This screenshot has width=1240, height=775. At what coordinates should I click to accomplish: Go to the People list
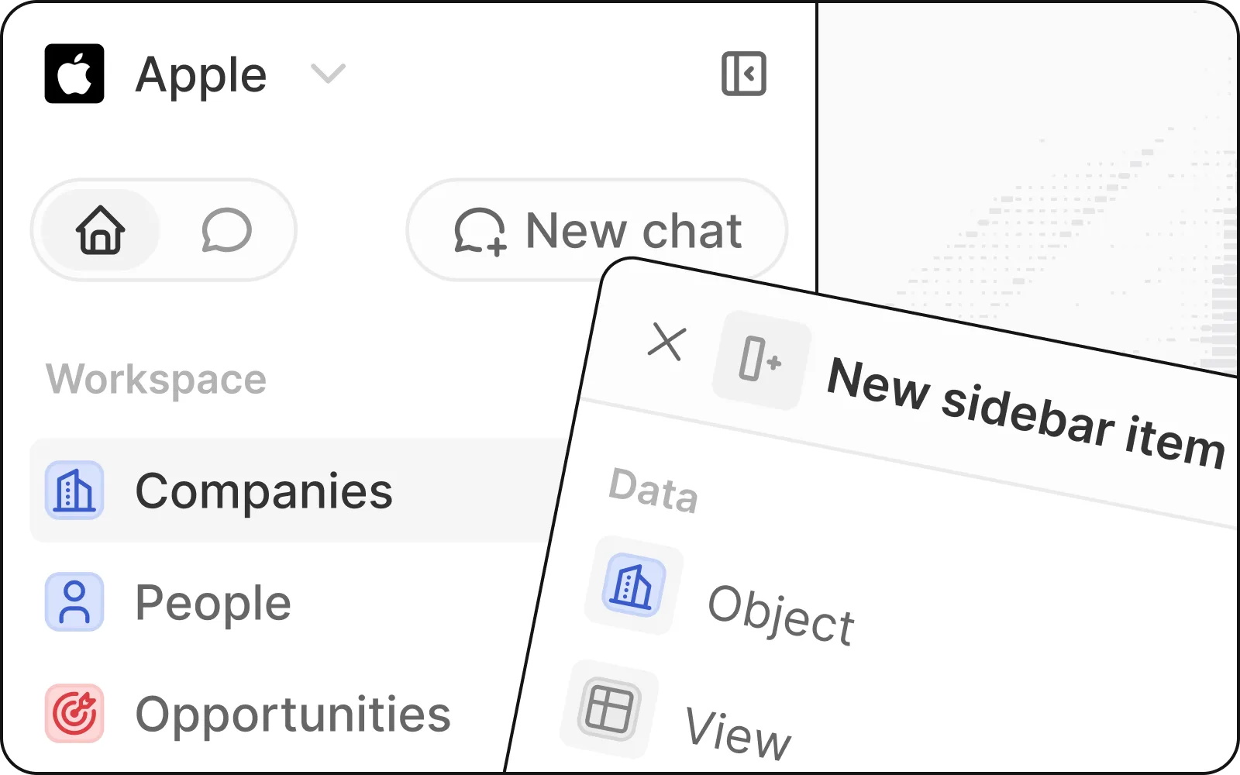213,602
